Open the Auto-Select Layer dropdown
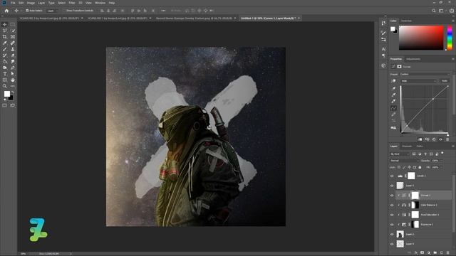Image resolution: width=456 pixels, height=256 pixels. click(x=52, y=11)
